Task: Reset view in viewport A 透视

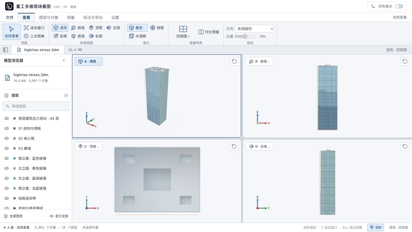Action: point(234,61)
